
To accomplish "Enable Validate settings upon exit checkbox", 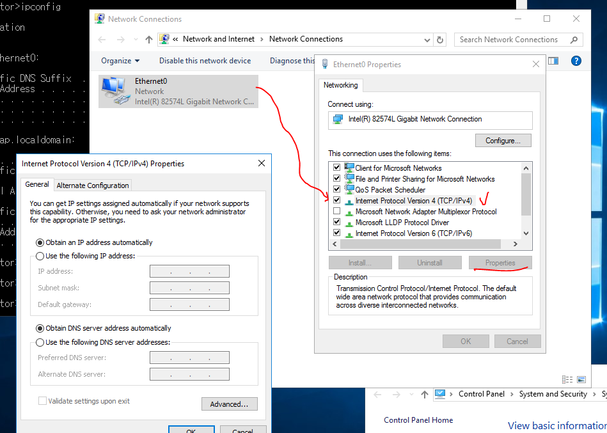I will coord(43,401).
